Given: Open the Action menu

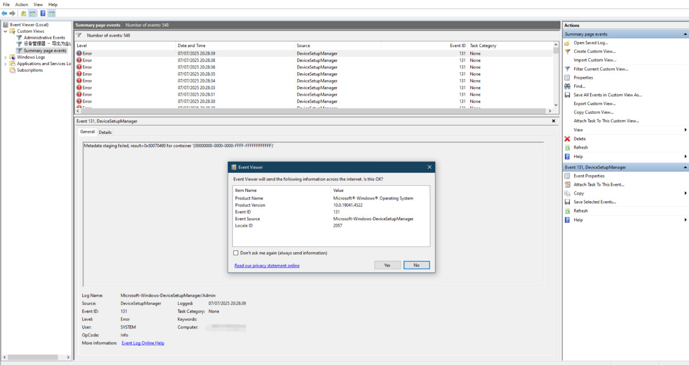Looking at the screenshot, I should tap(21, 4).
